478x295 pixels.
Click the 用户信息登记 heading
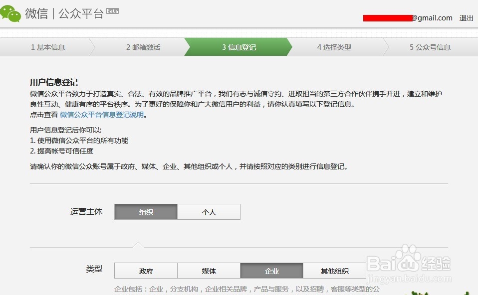pos(54,82)
